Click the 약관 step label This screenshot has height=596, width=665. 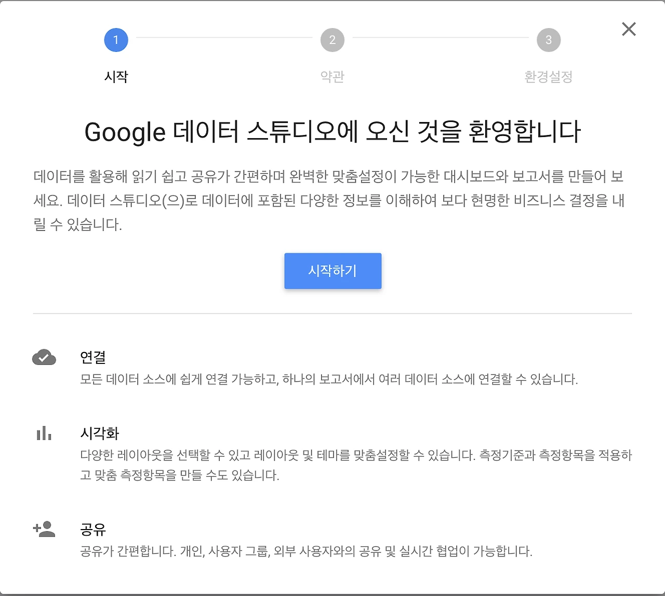pyautogui.click(x=332, y=77)
